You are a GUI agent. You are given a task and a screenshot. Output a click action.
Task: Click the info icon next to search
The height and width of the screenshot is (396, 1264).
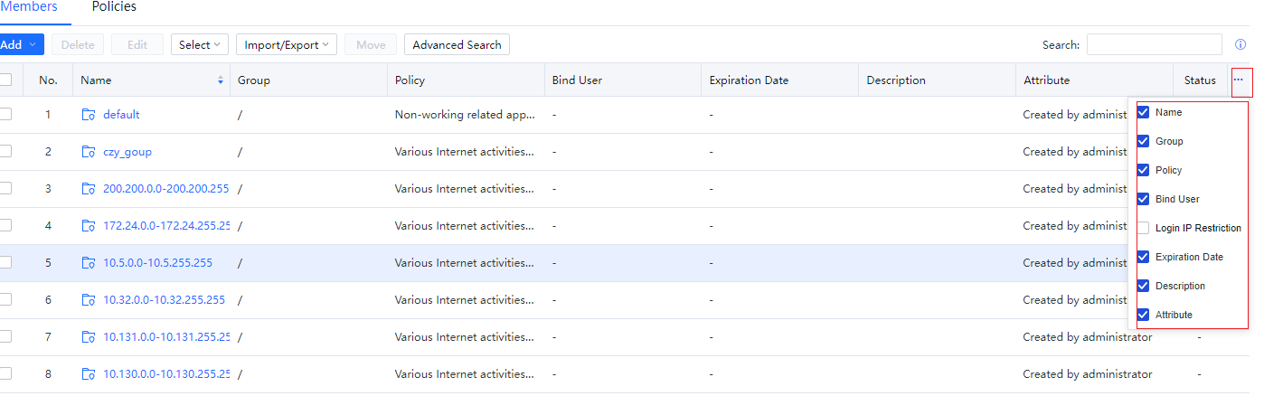[1240, 44]
